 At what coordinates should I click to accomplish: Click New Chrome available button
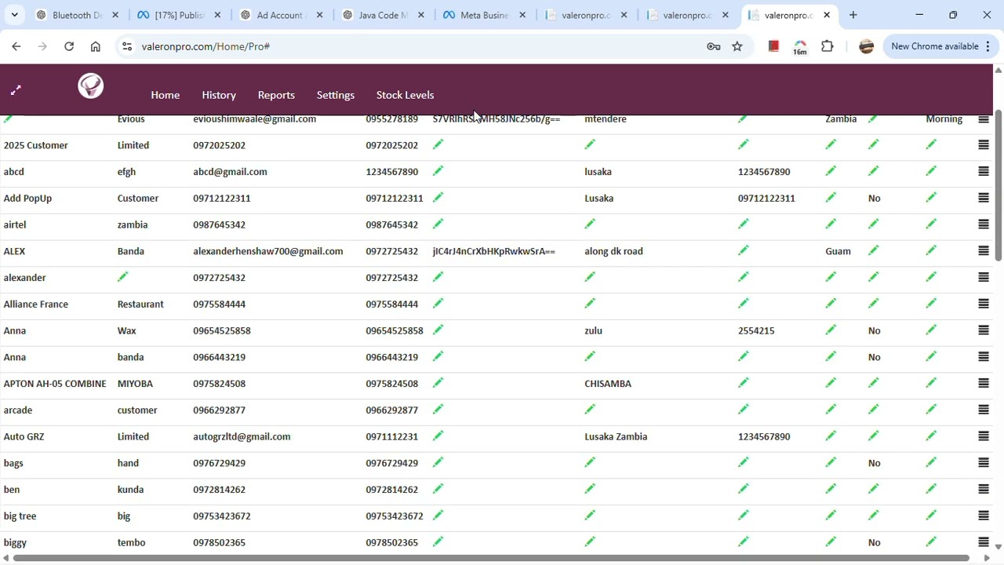coord(940,46)
